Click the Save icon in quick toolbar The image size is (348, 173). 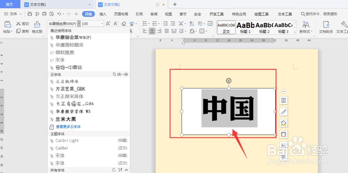tap(30, 14)
